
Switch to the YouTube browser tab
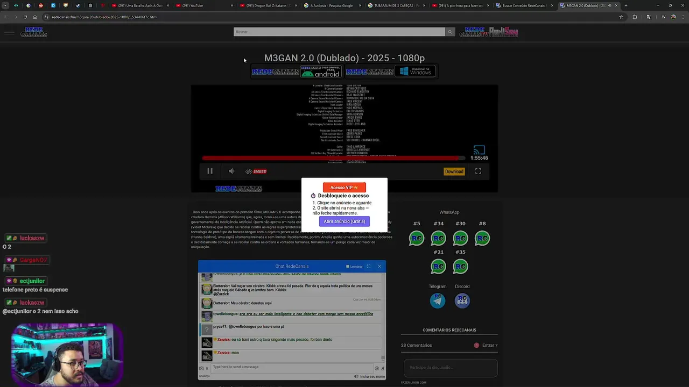[205, 5]
